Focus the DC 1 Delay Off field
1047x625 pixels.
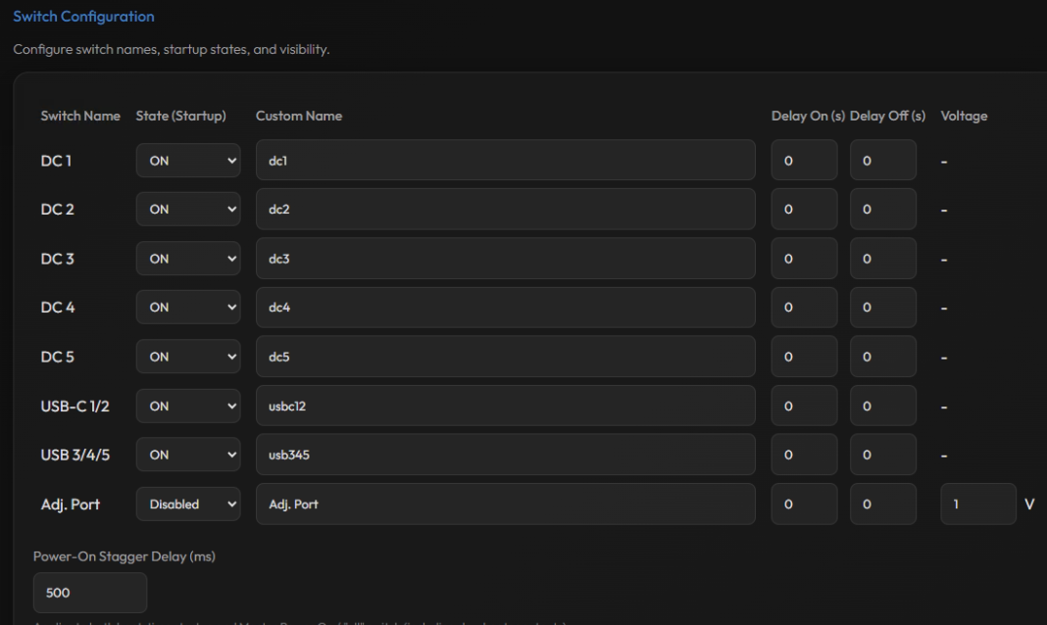pyautogui.click(x=882, y=160)
